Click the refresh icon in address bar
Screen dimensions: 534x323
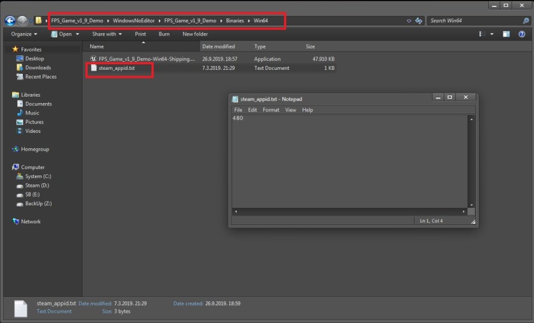coord(418,21)
